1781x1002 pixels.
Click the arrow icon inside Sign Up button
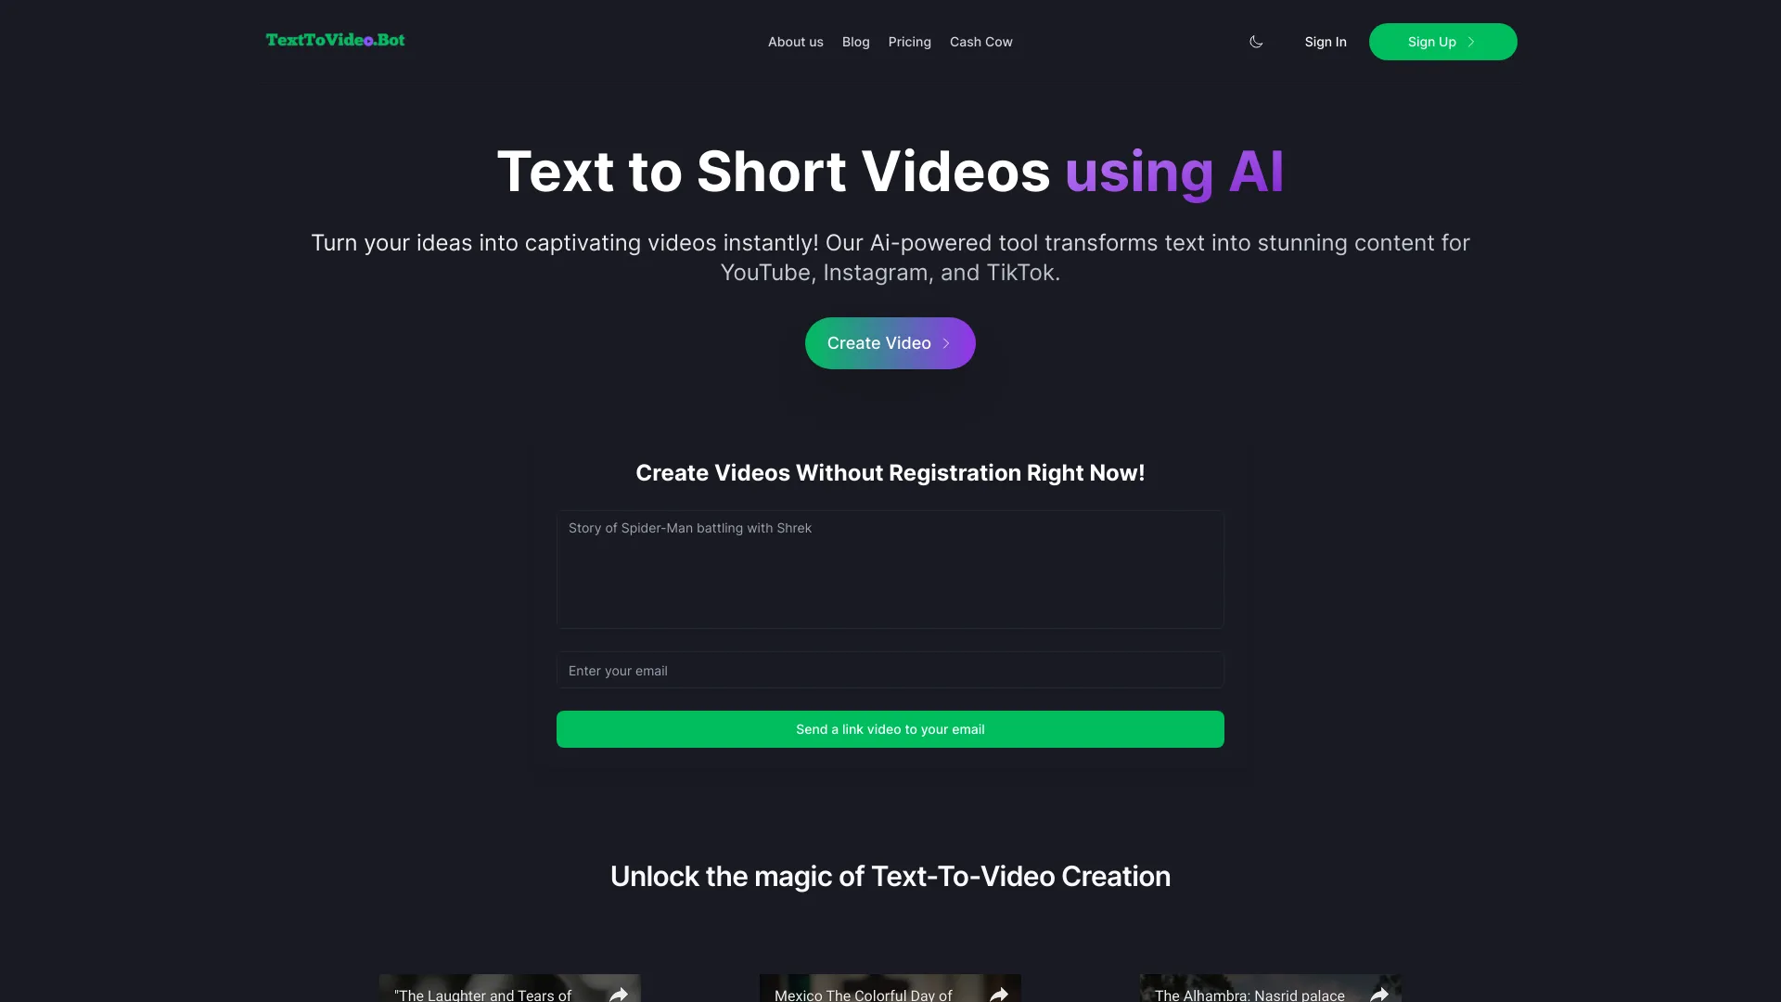tap(1471, 42)
